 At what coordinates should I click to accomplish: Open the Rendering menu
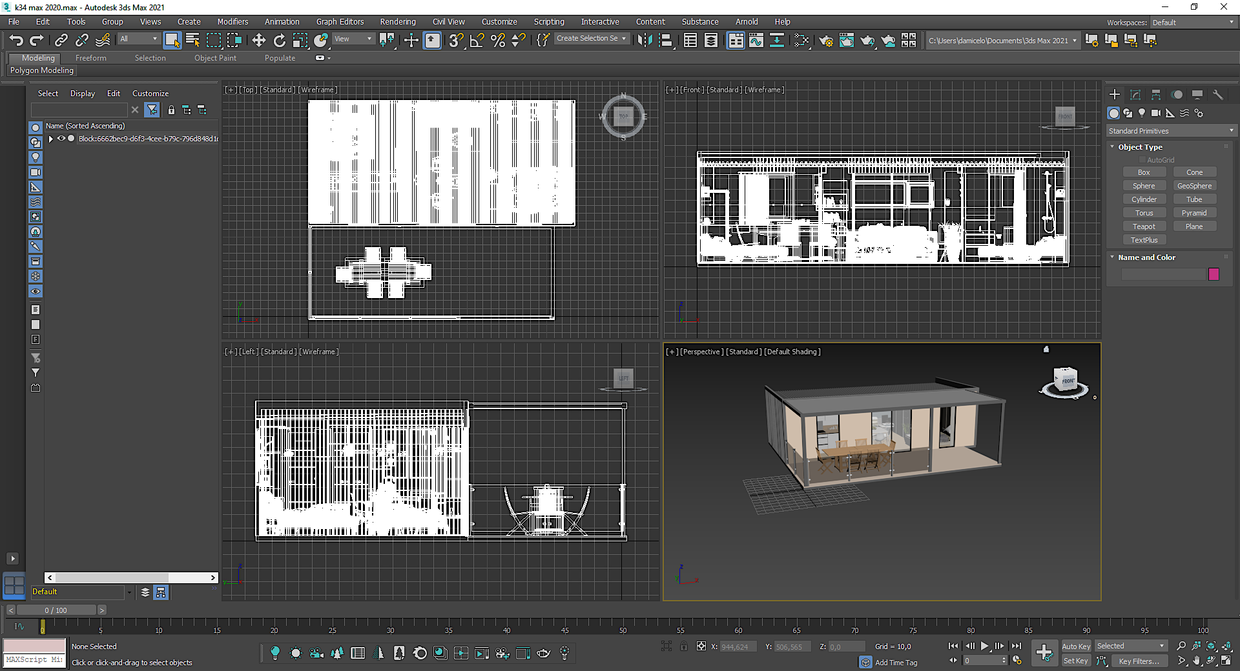(x=397, y=22)
